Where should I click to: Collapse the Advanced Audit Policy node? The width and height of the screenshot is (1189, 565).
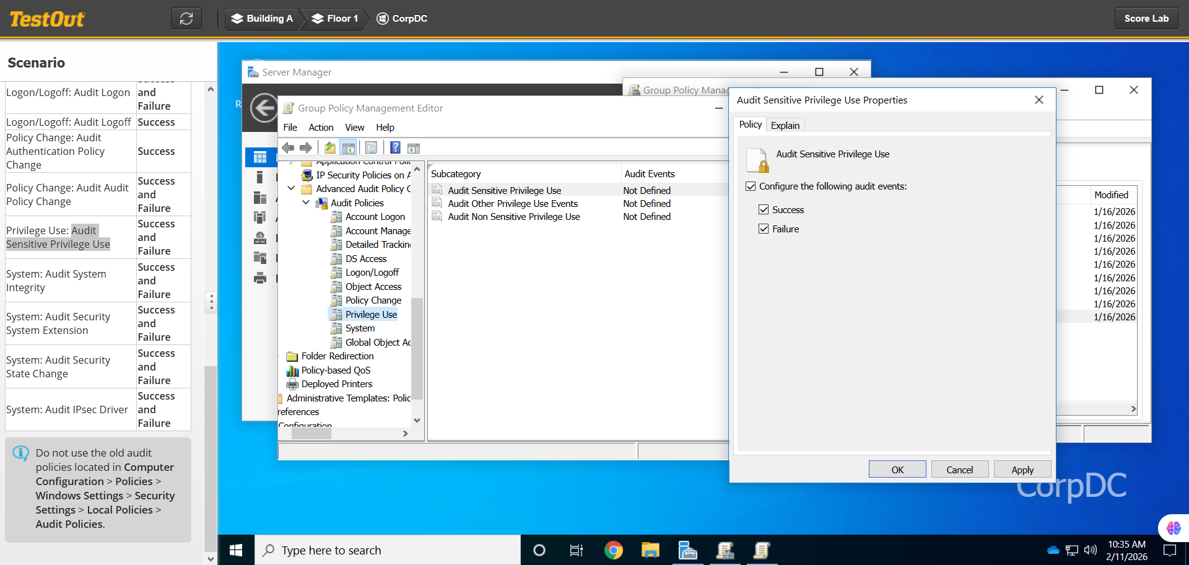tap(291, 189)
